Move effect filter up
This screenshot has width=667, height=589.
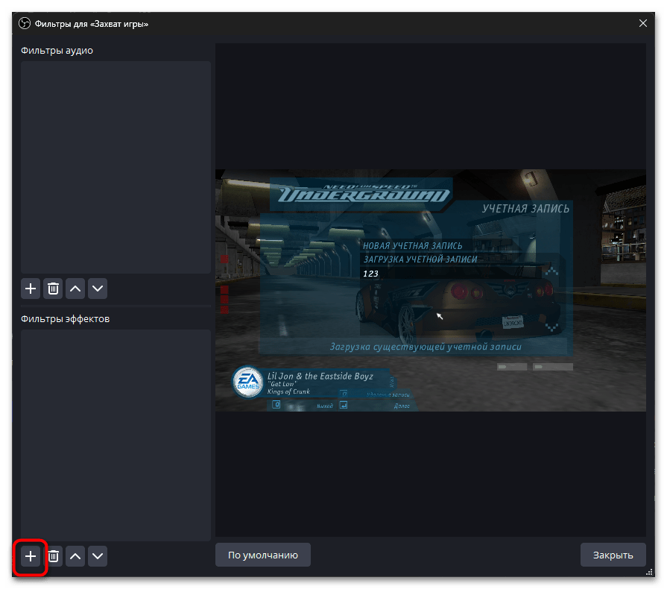pos(75,556)
